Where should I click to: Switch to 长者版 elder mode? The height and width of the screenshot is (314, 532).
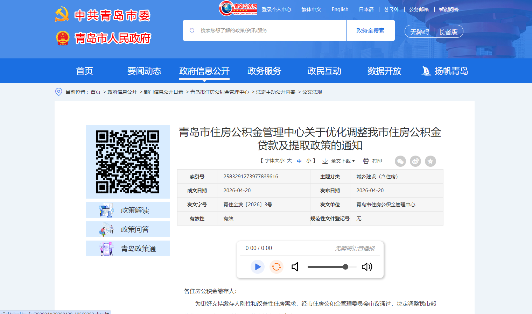pyautogui.click(x=448, y=32)
